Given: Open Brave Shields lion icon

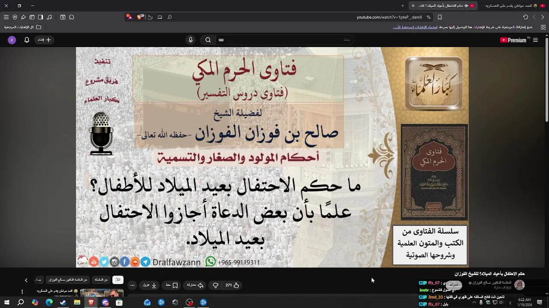Looking at the screenshot, I should coord(140,17).
